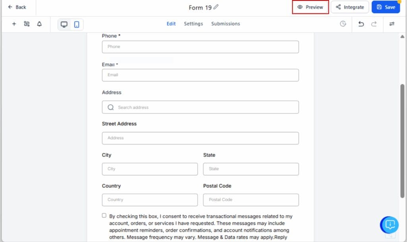Preview the form
Screen dimensions: 407x242
(x=310, y=7)
